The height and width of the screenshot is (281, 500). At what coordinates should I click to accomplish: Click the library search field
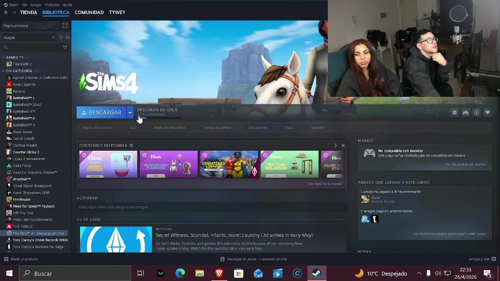coord(32,47)
